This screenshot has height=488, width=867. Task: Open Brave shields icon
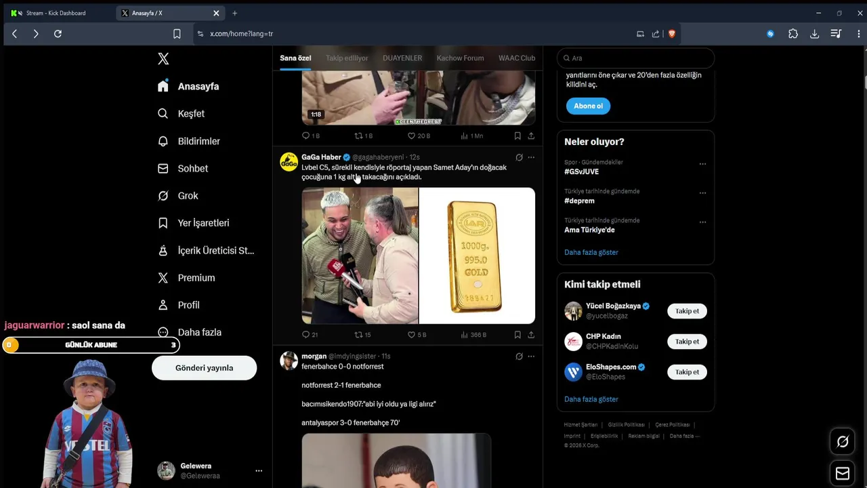coord(671,34)
